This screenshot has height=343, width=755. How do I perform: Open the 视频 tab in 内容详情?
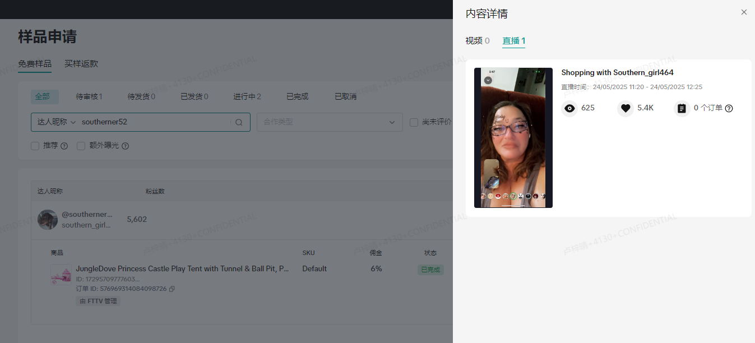pos(476,40)
